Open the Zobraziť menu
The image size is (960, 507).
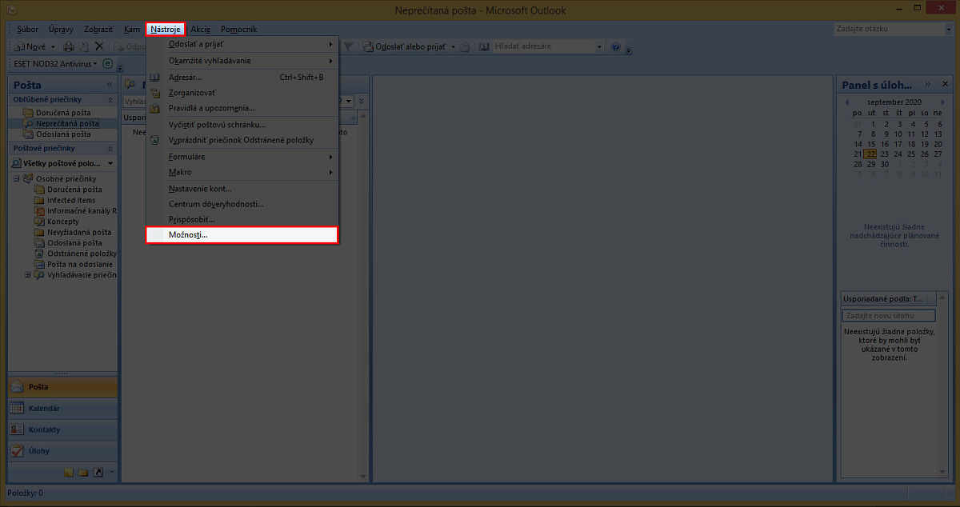click(99, 29)
